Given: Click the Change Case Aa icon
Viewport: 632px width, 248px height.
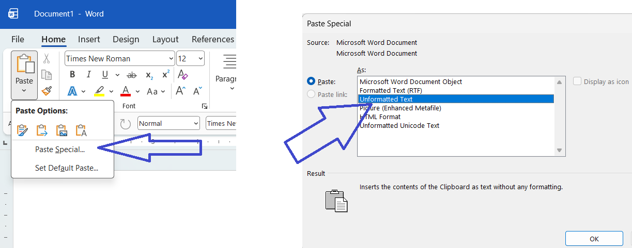Looking at the screenshot, I should (152, 91).
